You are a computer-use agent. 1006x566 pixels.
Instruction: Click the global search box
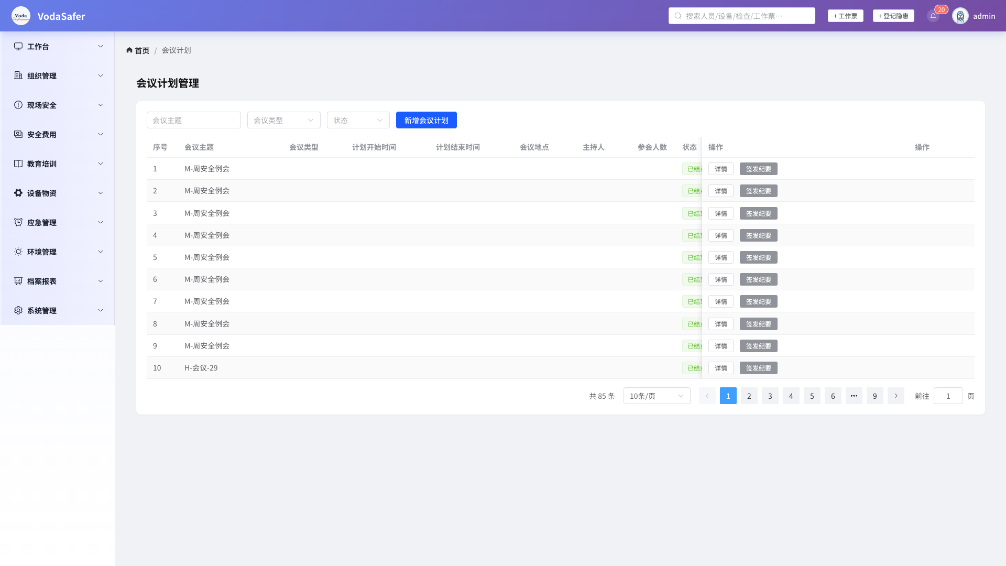pos(742,16)
